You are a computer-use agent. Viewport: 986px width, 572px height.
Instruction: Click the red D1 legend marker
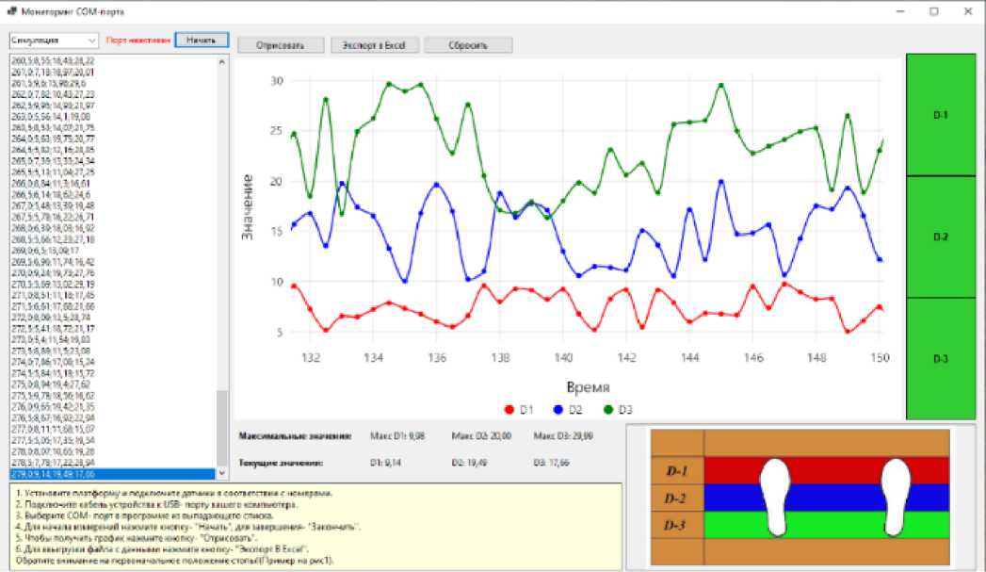point(509,409)
